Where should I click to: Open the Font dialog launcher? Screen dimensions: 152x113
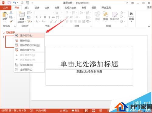pos(63,26)
